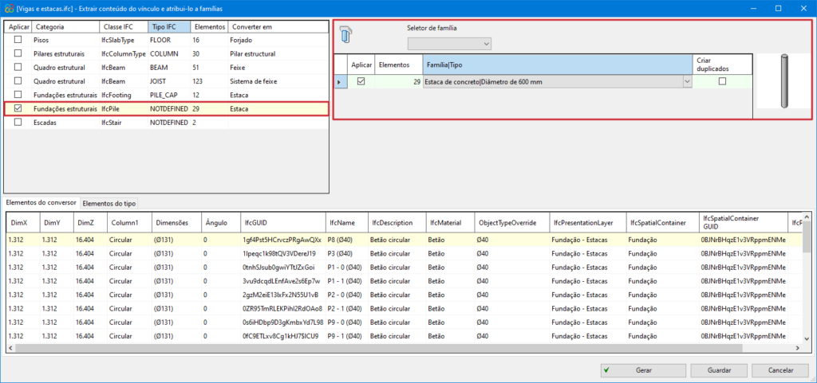Click the IfcColumnType cell
The height and width of the screenshot is (383, 817).
(123, 53)
